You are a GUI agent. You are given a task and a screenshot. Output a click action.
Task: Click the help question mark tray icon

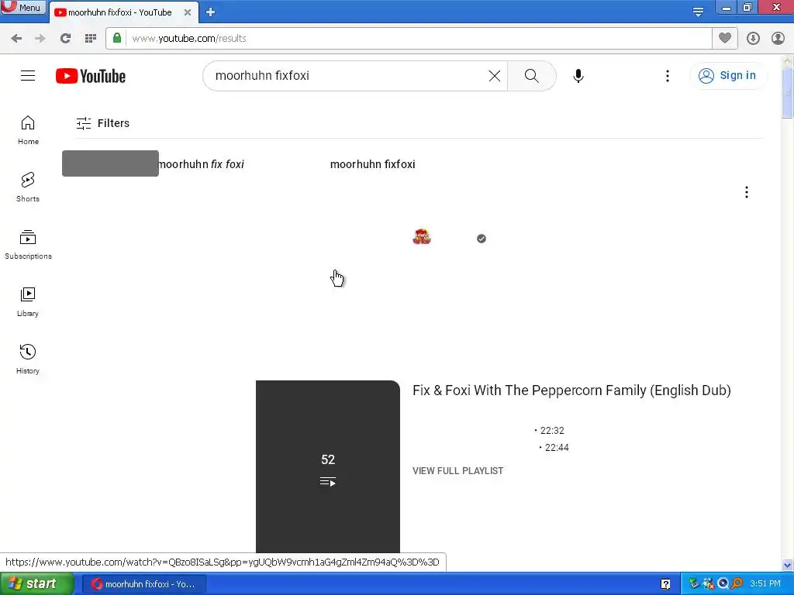(x=665, y=584)
